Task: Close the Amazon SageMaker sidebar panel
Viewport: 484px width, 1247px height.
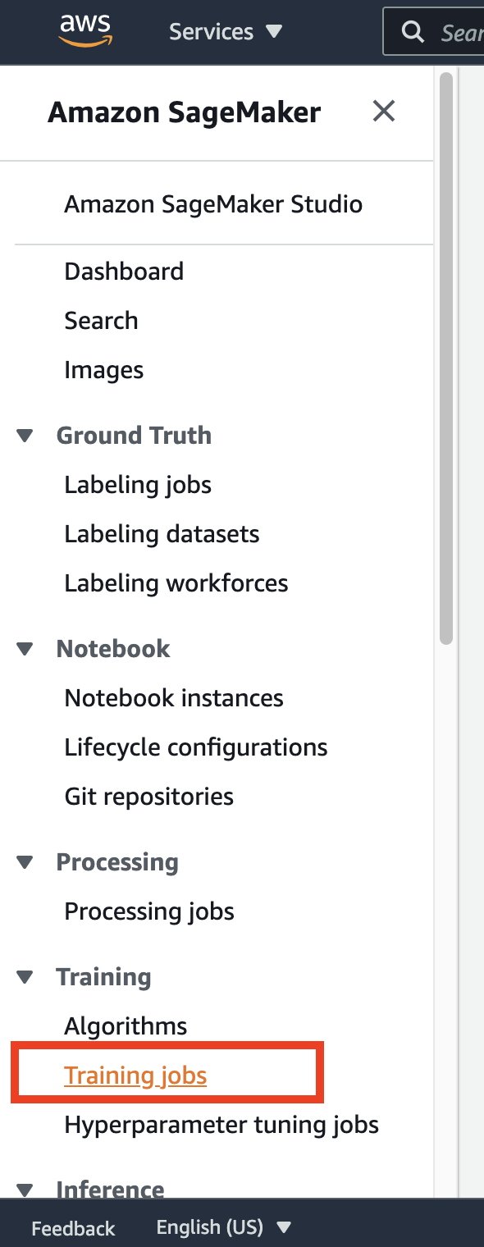Action: (x=384, y=111)
